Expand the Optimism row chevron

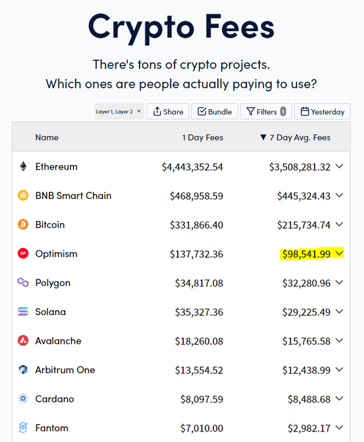[x=339, y=253]
